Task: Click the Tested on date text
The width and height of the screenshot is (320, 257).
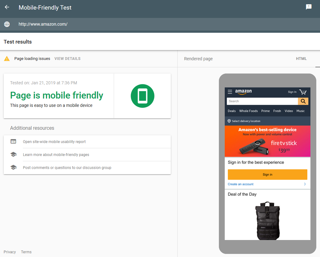Action: pyautogui.click(x=43, y=83)
